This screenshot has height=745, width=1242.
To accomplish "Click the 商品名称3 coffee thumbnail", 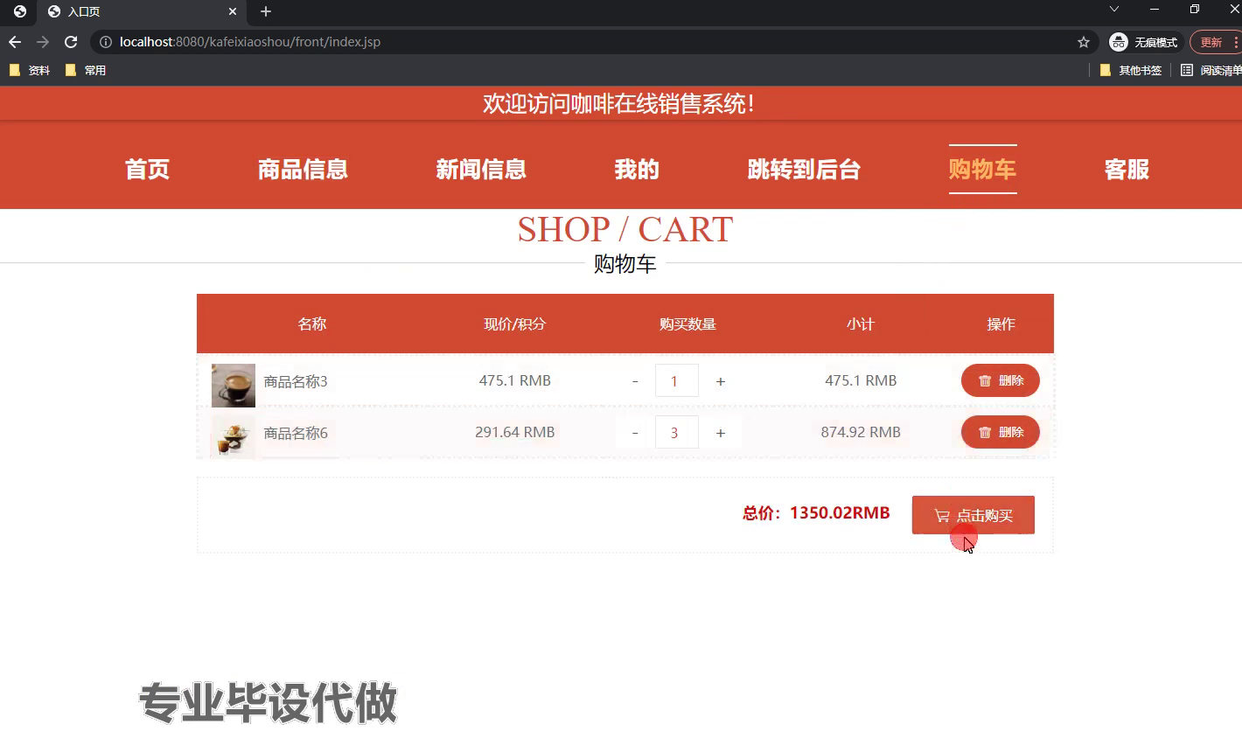I will coord(234,386).
